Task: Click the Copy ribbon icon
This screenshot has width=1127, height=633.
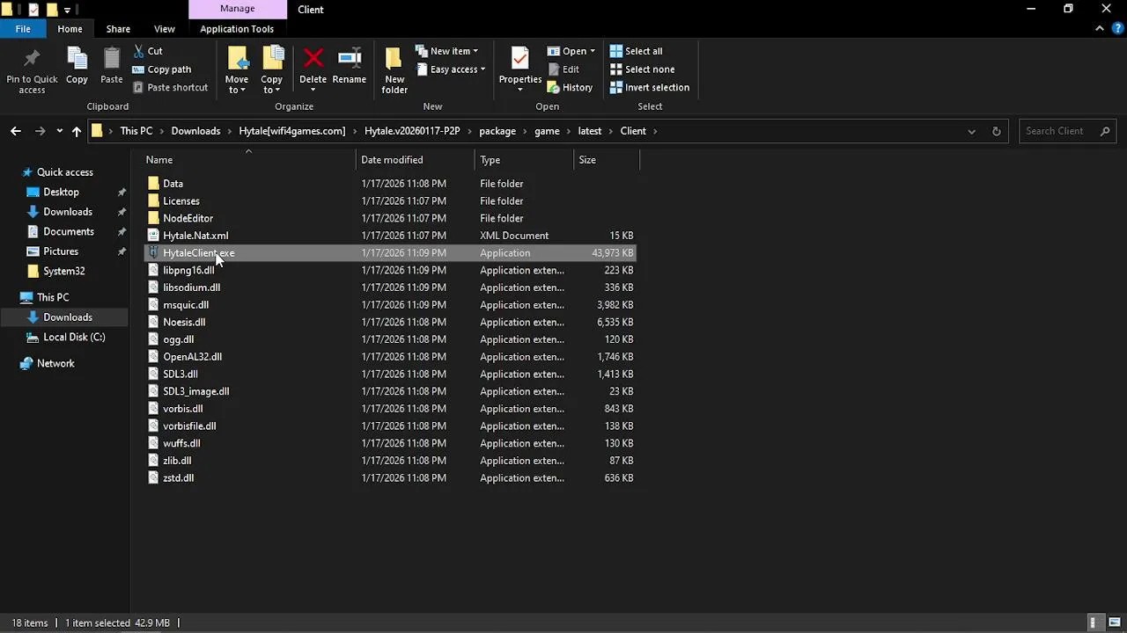Action: tap(77, 67)
